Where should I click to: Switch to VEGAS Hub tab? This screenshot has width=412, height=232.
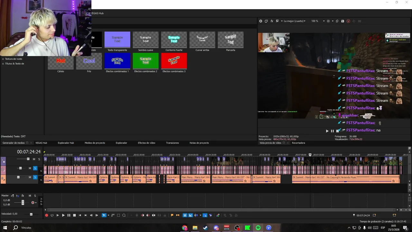[41, 143]
